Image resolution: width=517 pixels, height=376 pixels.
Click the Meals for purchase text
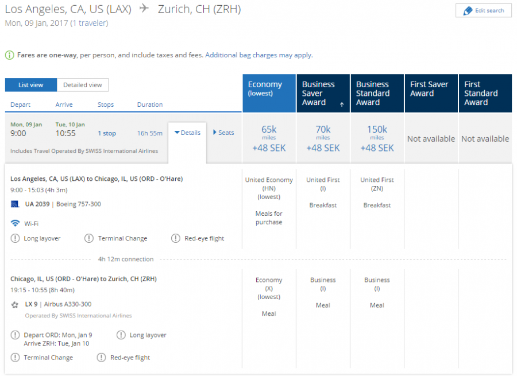pyautogui.click(x=269, y=218)
